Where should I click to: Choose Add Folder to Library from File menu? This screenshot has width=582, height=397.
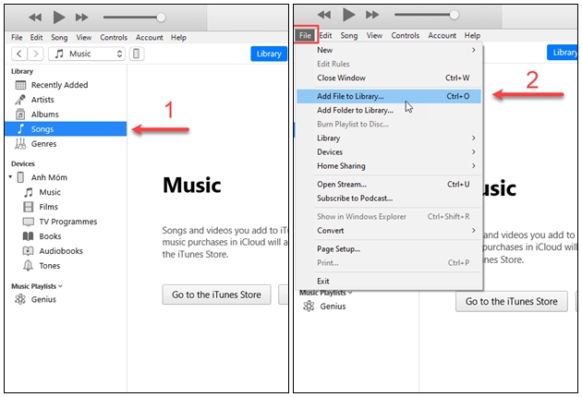389,110
